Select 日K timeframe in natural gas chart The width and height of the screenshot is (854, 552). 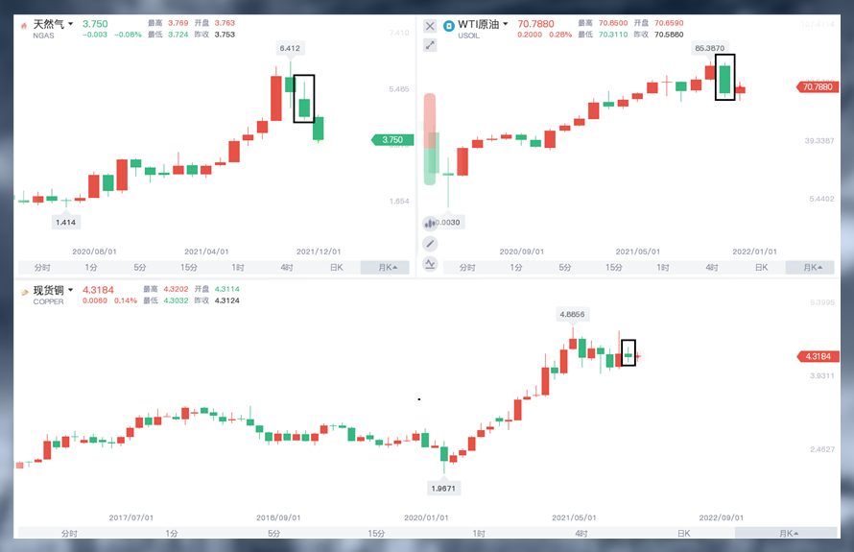[336, 268]
